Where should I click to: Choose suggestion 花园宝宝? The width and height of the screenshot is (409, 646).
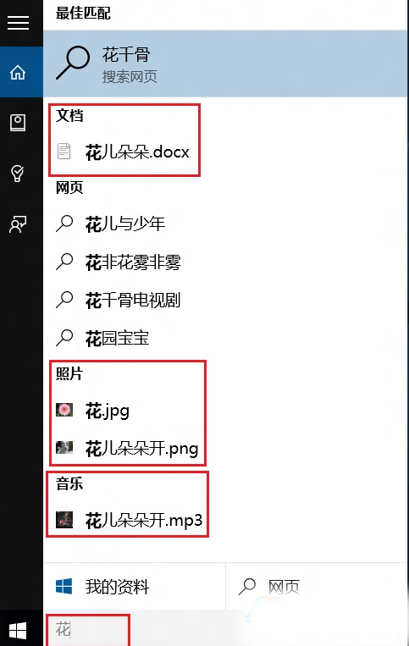coord(118,339)
